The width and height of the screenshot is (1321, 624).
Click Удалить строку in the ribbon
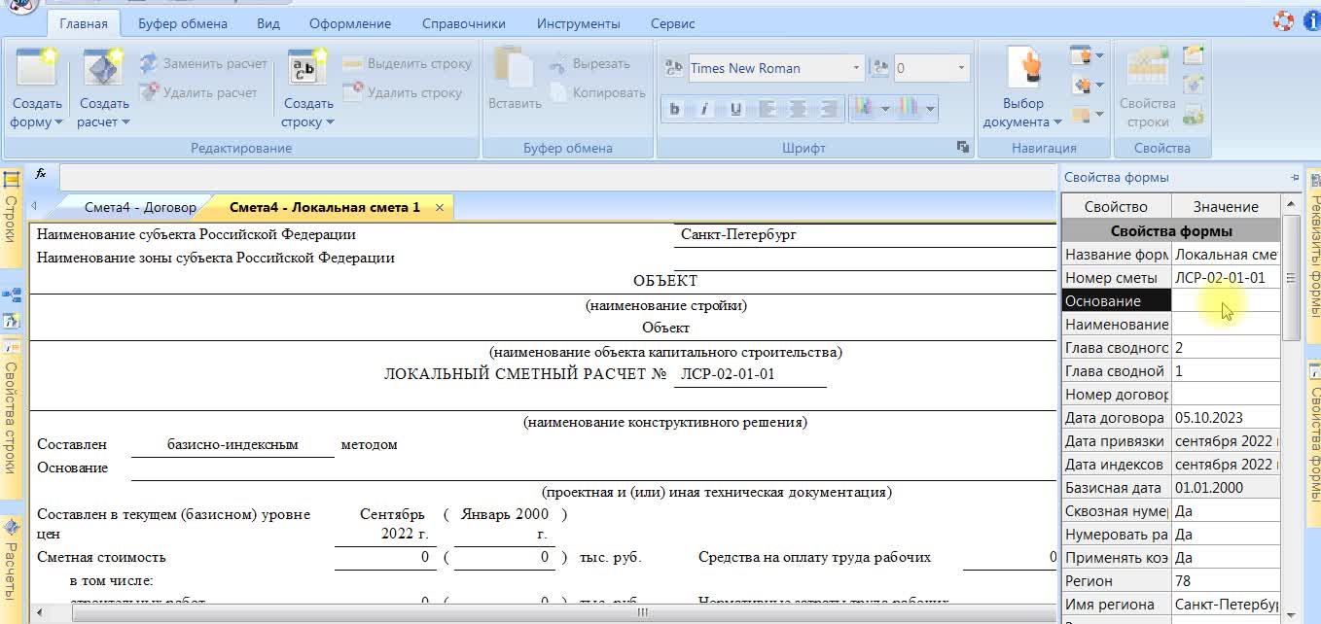pyautogui.click(x=403, y=92)
